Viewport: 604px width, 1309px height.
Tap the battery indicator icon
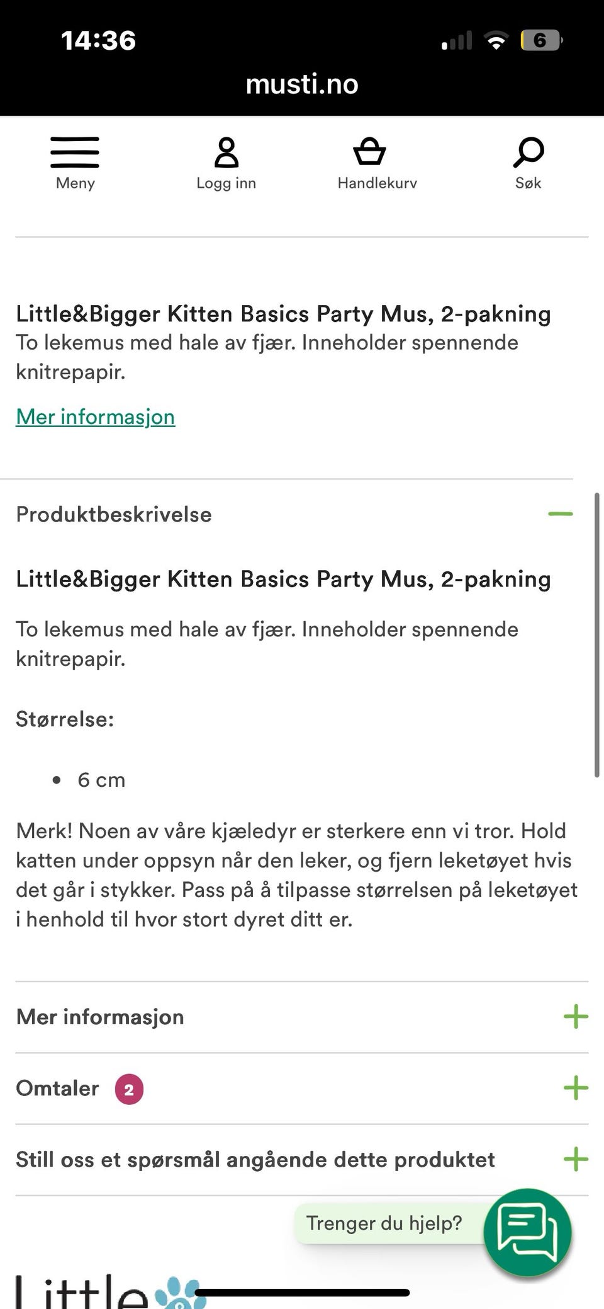click(x=540, y=41)
